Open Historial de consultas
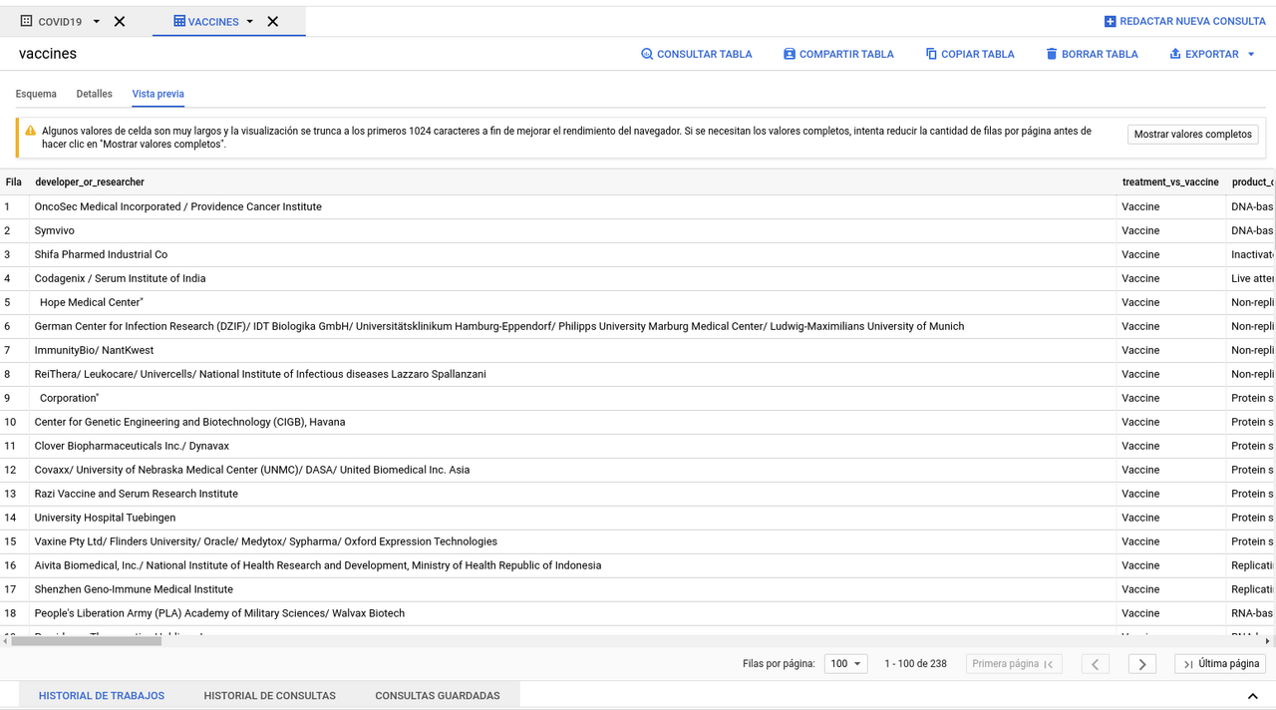Image resolution: width=1276 pixels, height=710 pixels. [269, 695]
